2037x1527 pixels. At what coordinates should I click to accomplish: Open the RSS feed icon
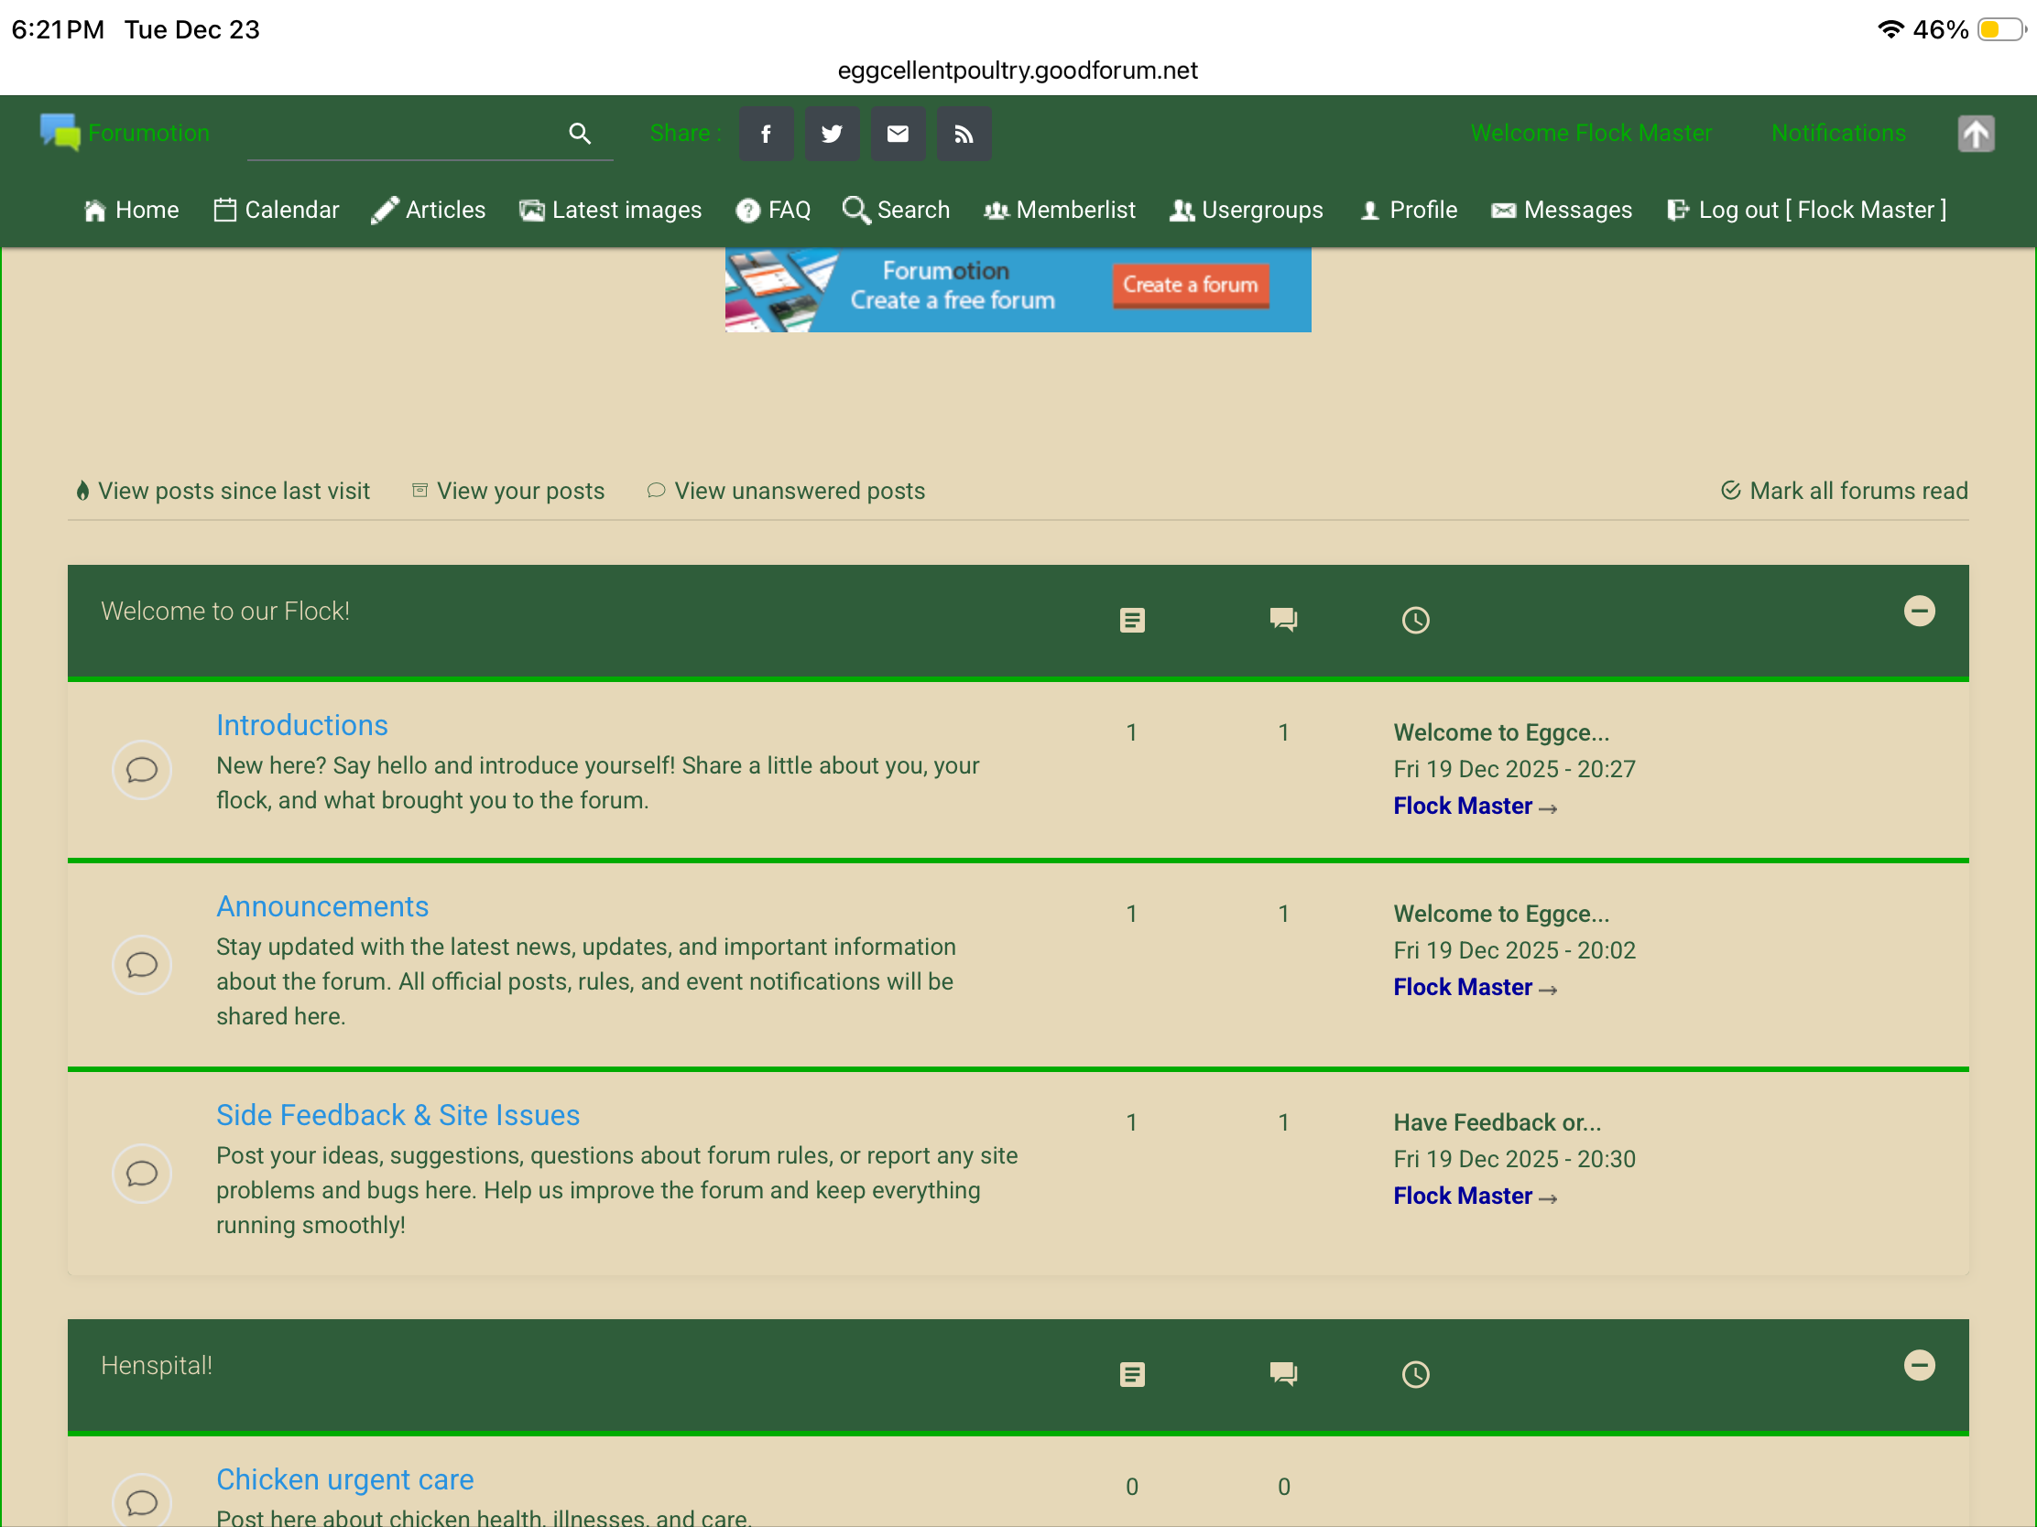point(964,135)
